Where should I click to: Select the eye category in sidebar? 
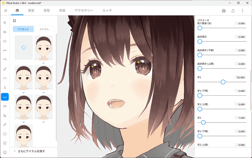click(x=5, y=32)
